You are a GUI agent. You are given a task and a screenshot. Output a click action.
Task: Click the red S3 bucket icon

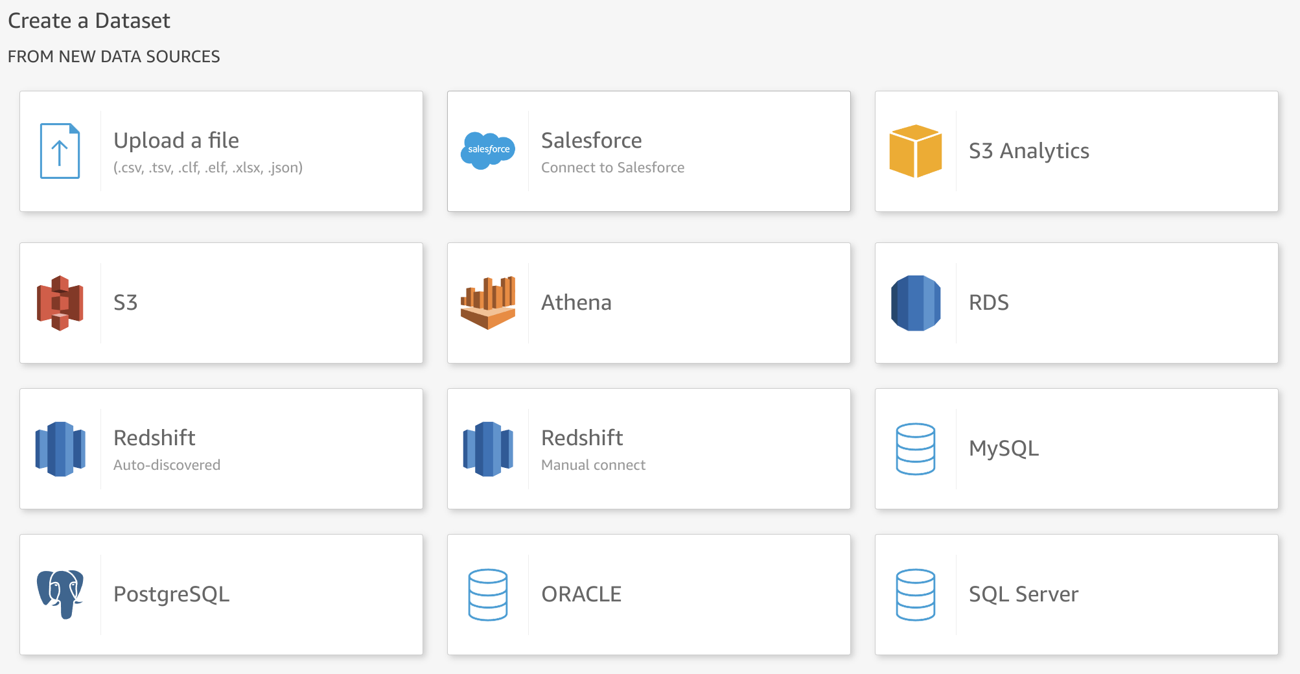pyautogui.click(x=60, y=303)
